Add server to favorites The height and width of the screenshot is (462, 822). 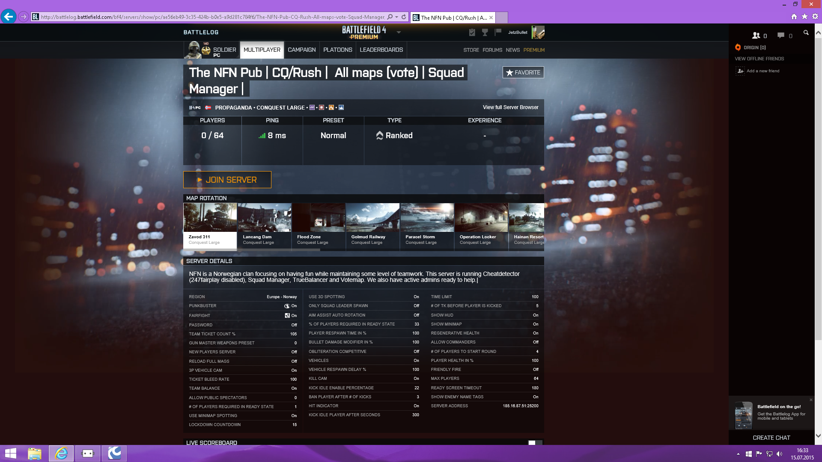[x=523, y=72]
